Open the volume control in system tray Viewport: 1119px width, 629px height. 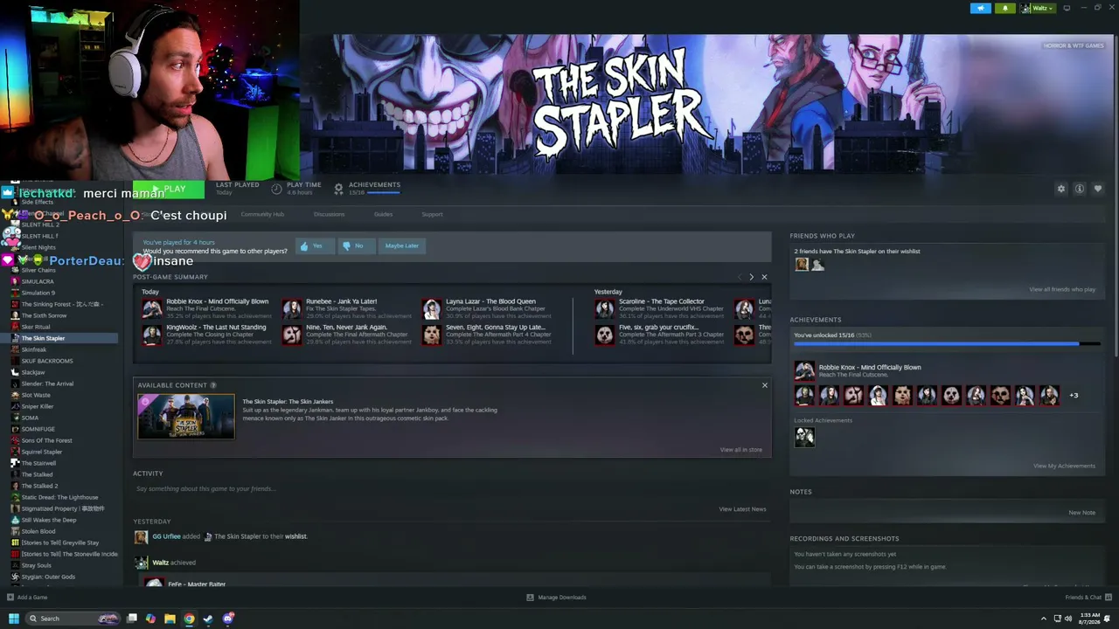tap(1068, 619)
